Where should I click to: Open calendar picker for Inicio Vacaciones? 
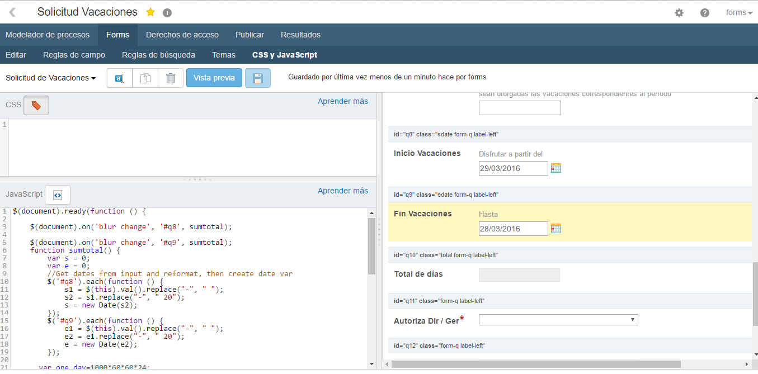point(556,168)
